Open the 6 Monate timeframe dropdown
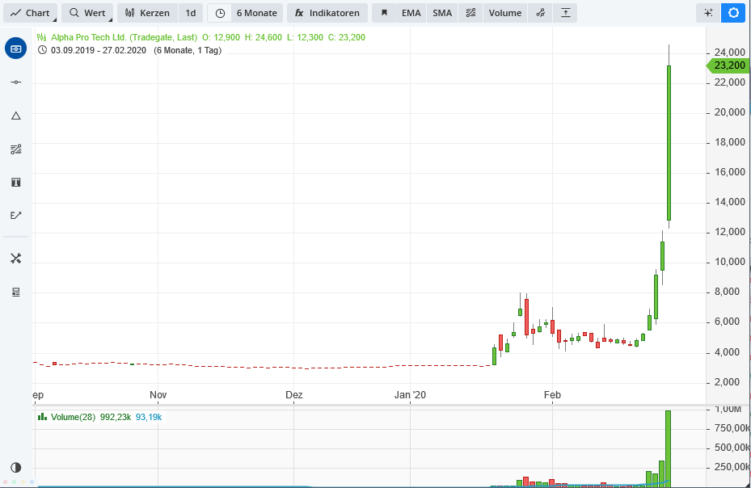Screen dimensions: 751x488 [x=247, y=13]
